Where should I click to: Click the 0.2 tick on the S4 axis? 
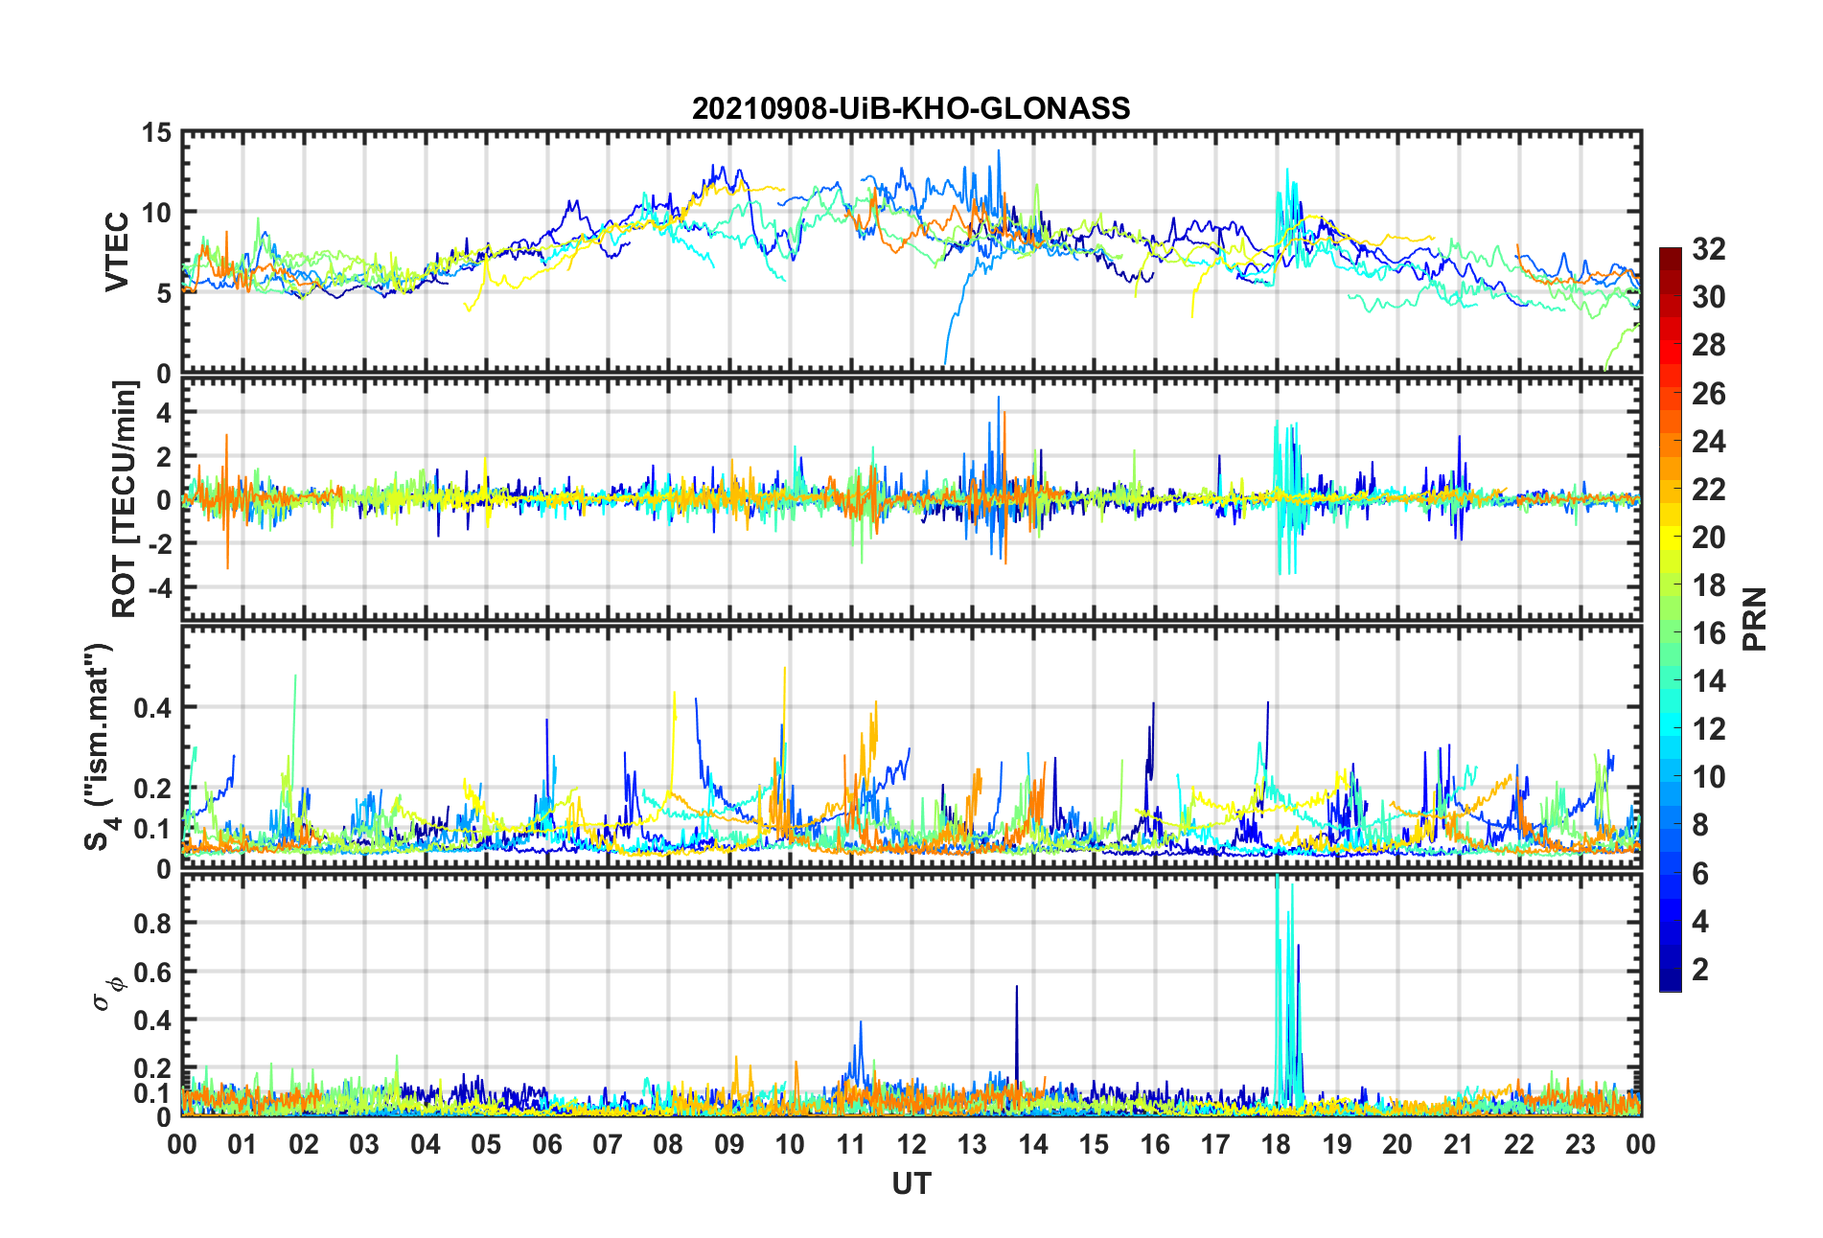click(x=152, y=789)
